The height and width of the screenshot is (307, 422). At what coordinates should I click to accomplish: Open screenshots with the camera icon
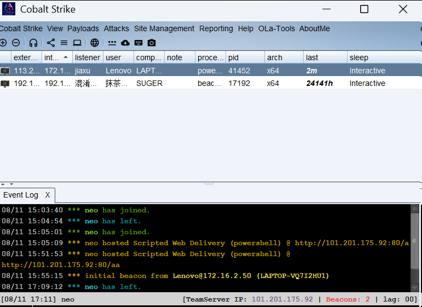(152, 43)
